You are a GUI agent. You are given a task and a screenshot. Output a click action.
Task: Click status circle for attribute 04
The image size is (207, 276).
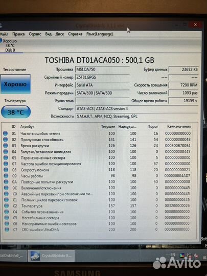click(x=6, y=152)
